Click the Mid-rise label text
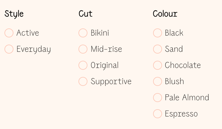The image size is (222, 129). coord(106,49)
